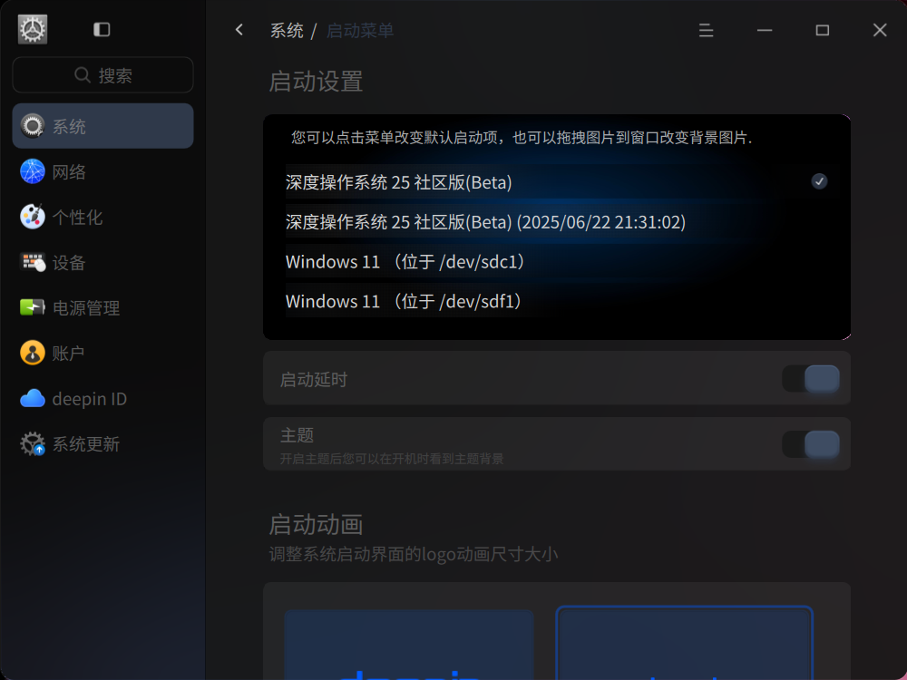This screenshot has width=907, height=680.
Task: Choose the left boot animation size thumbnail
Action: coord(408,644)
